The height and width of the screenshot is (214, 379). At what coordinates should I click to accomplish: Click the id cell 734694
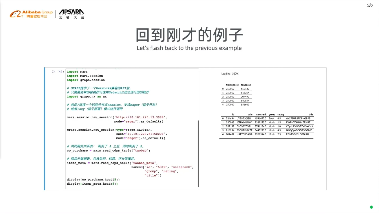[x=230, y=118]
